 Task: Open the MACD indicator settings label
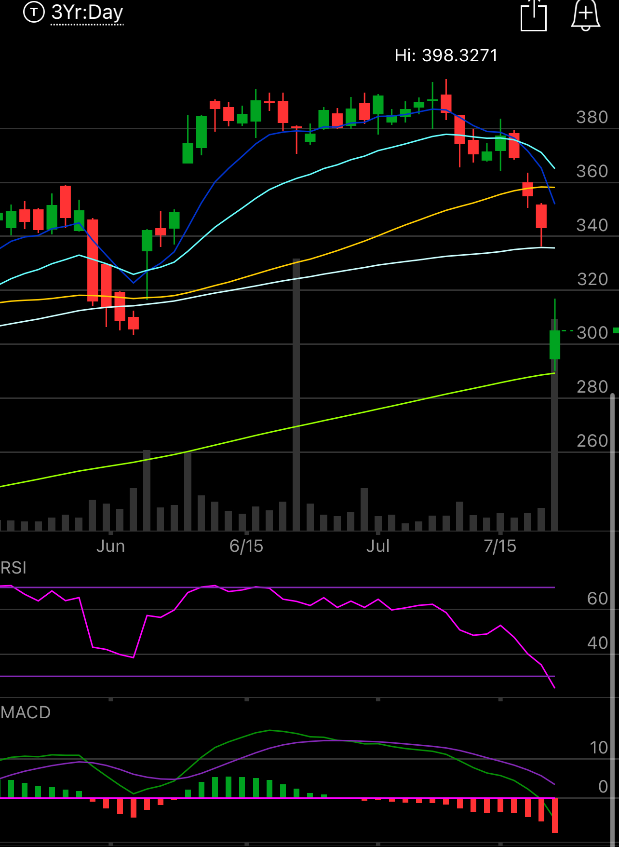pyautogui.click(x=26, y=712)
